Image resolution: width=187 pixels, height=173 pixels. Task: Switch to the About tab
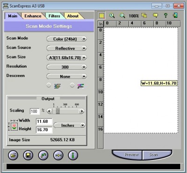coord(73,16)
